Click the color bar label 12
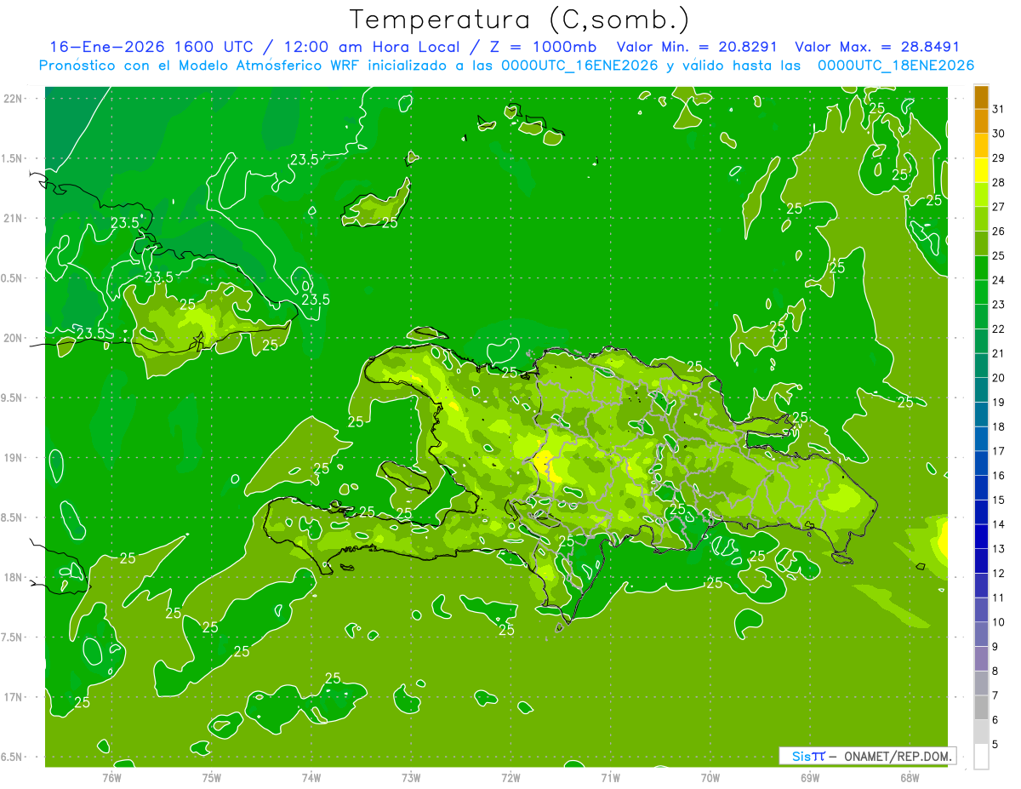 pos(999,574)
